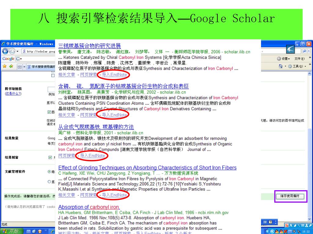Screen dimensions: 313x234
Task: Click the 储存使用偏好 save button
Action: tap(290, 196)
